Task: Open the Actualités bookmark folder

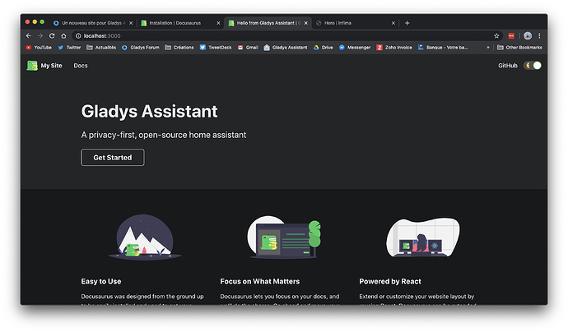Action: (x=101, y=48)
